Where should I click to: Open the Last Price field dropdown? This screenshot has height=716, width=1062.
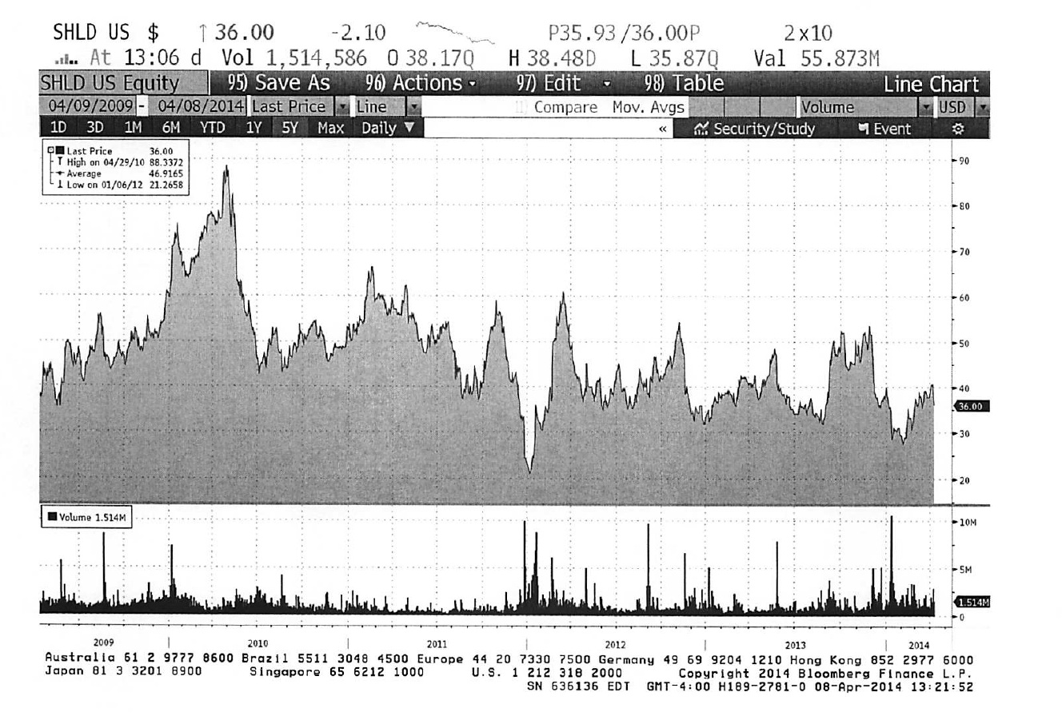[342, 107]
